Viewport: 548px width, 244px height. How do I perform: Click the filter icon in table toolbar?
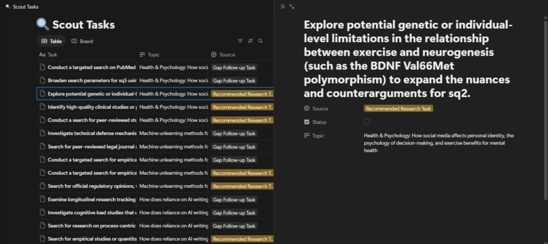click(240, 41)
